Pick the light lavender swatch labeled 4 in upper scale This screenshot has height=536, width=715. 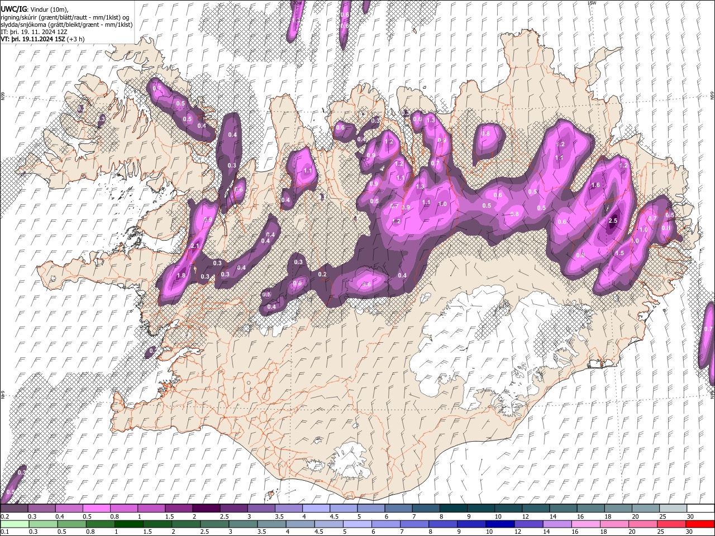coord(316,509)
